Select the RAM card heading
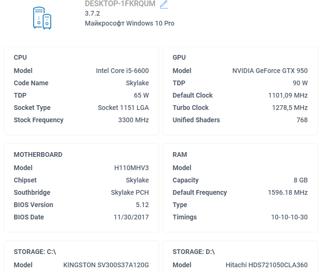The width and height of the screenshot is (322, 272). [180, 154]
